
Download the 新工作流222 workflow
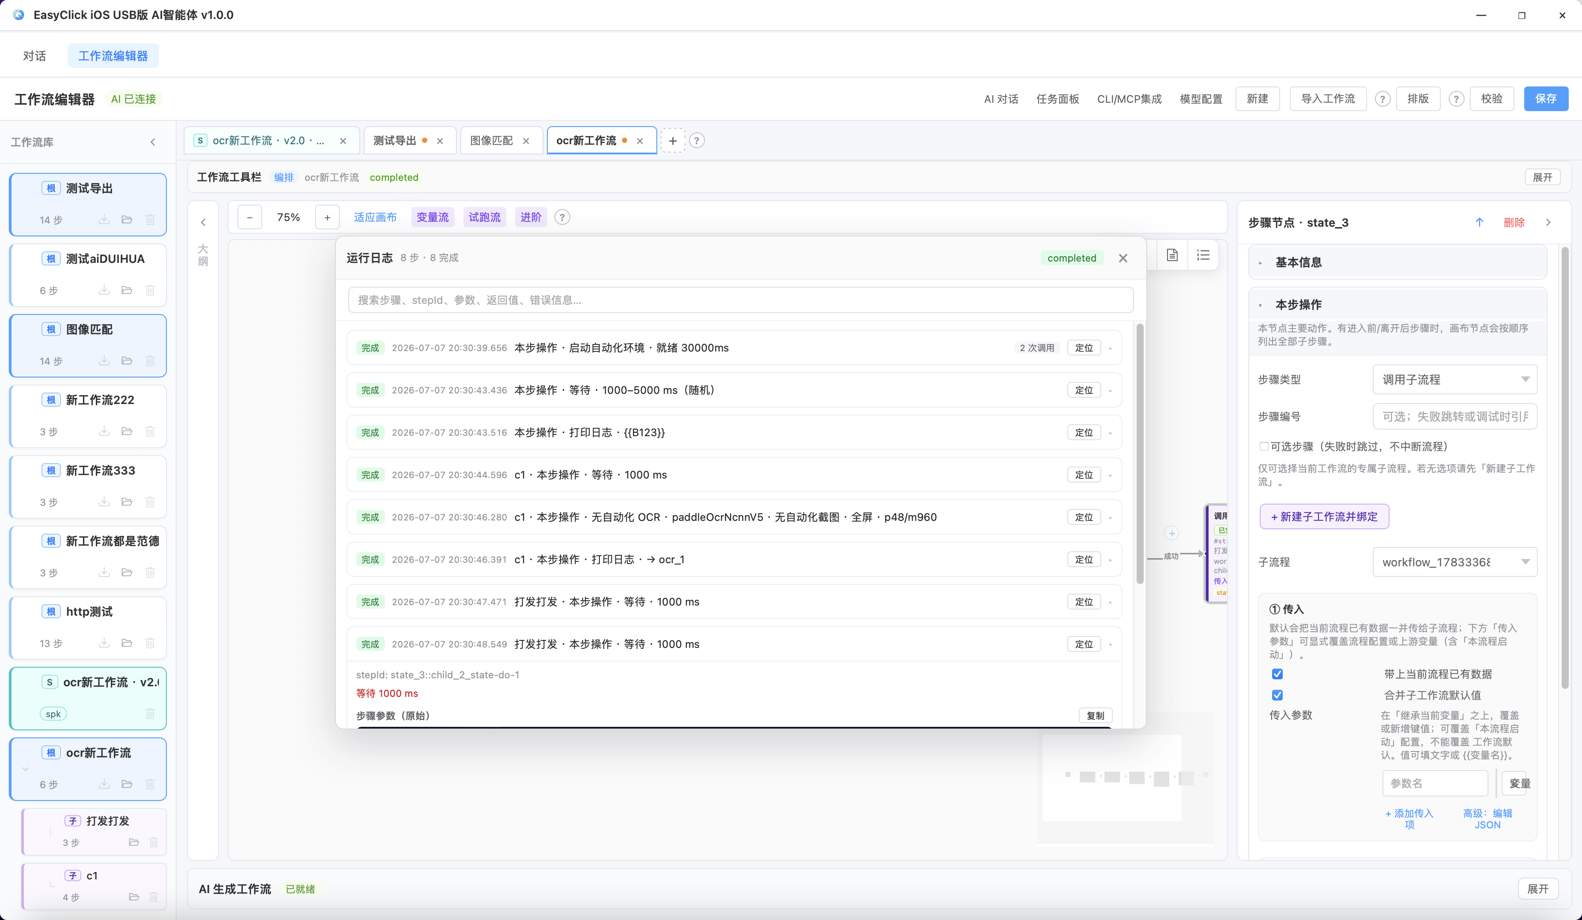[104, 431]
